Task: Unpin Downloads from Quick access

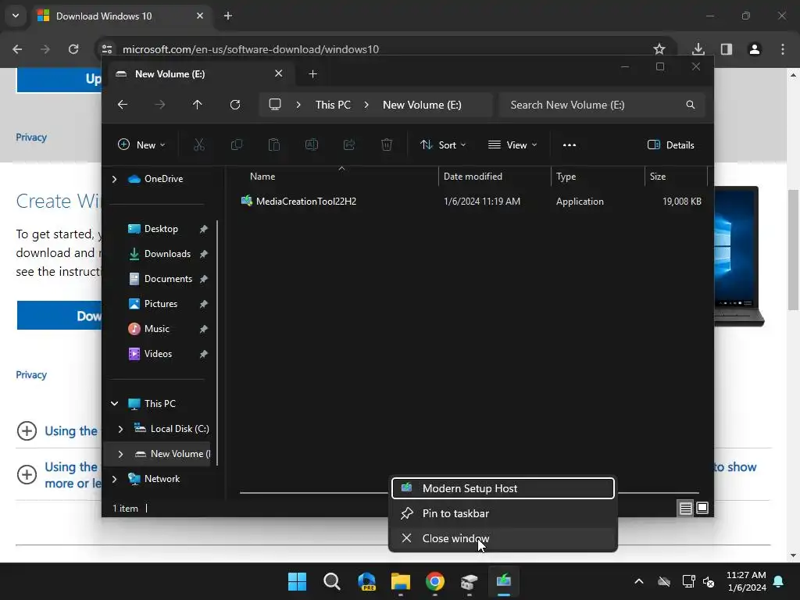Action: [204, 254]
